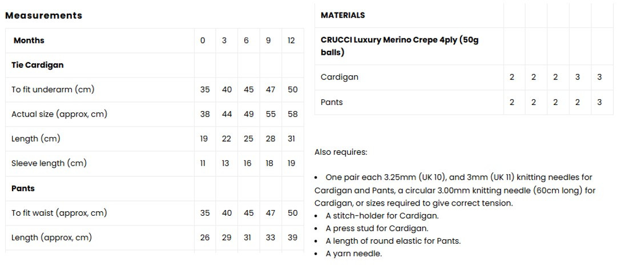Select the knitting needles requirement paragraph

(x=455, y=190)
